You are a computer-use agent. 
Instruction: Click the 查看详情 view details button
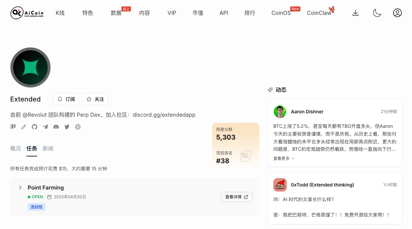pos(236,197)
